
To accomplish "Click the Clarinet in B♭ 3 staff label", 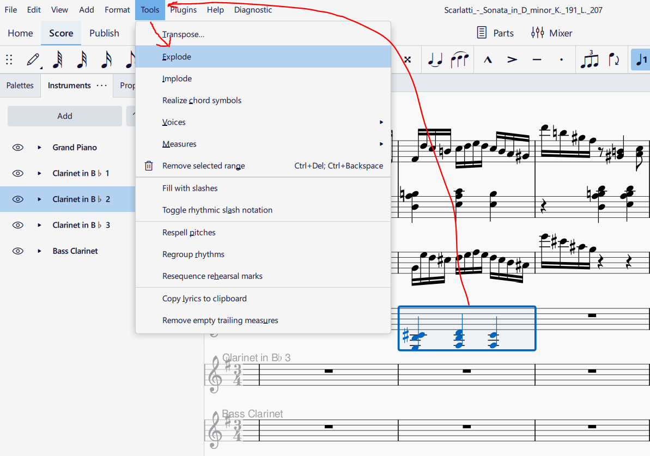I will tap(256, 358).
